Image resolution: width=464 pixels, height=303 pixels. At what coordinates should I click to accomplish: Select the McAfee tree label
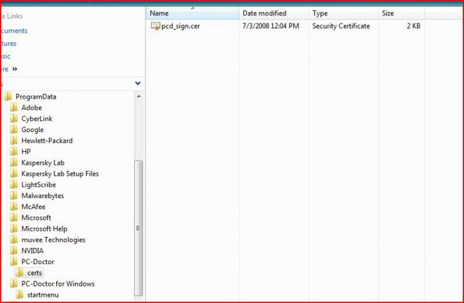(33, 207)
